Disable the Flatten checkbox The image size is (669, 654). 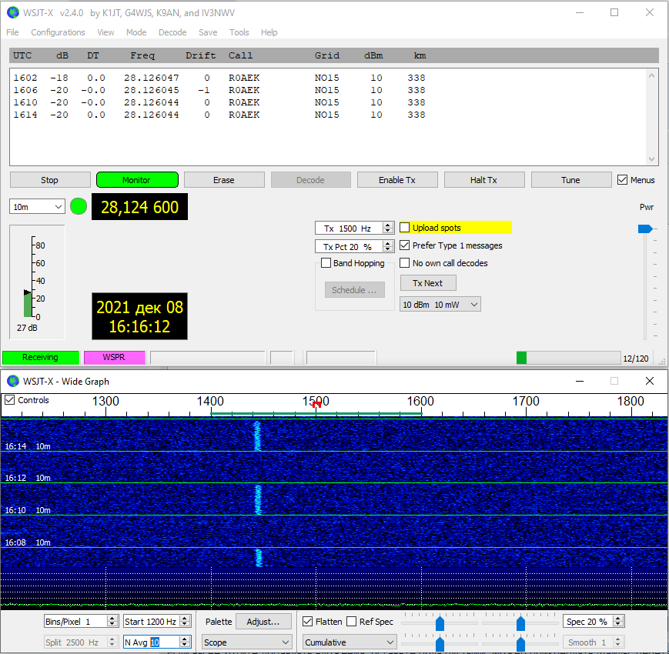(x=308, y=621)
